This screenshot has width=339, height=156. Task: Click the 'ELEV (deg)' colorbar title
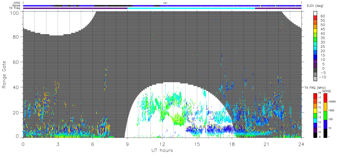pyautogui.click(x=315, y=6)
